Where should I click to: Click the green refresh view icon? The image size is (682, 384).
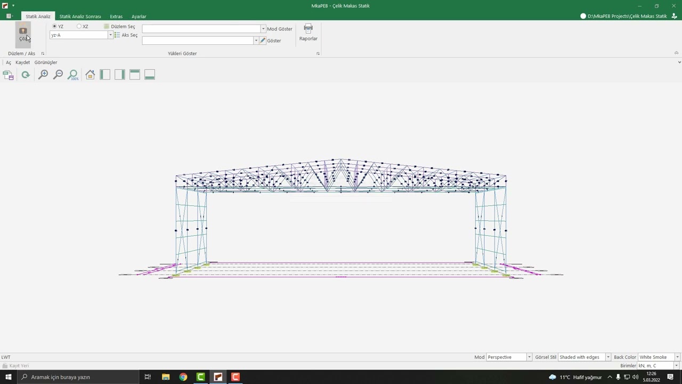(x=26, y=75)
